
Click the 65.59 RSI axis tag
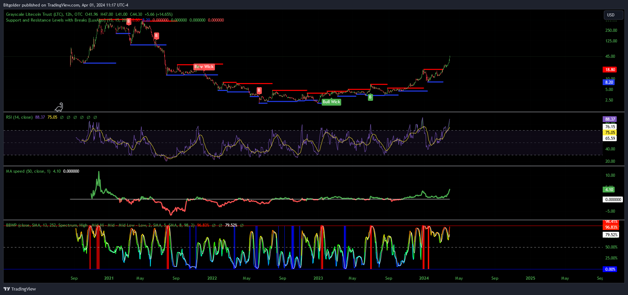click(610, 138)
